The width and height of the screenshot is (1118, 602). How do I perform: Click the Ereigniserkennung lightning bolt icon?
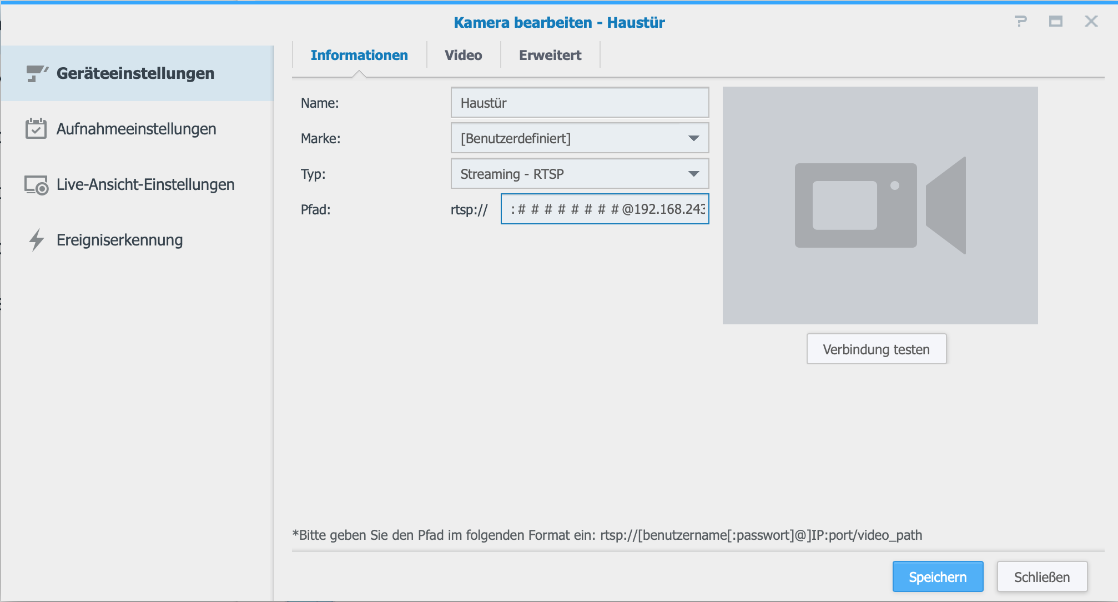pos(37,240)
